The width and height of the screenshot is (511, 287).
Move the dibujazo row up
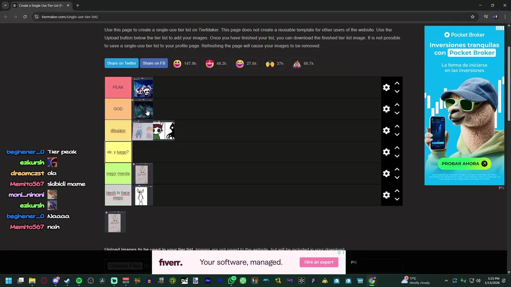point(397,126)
